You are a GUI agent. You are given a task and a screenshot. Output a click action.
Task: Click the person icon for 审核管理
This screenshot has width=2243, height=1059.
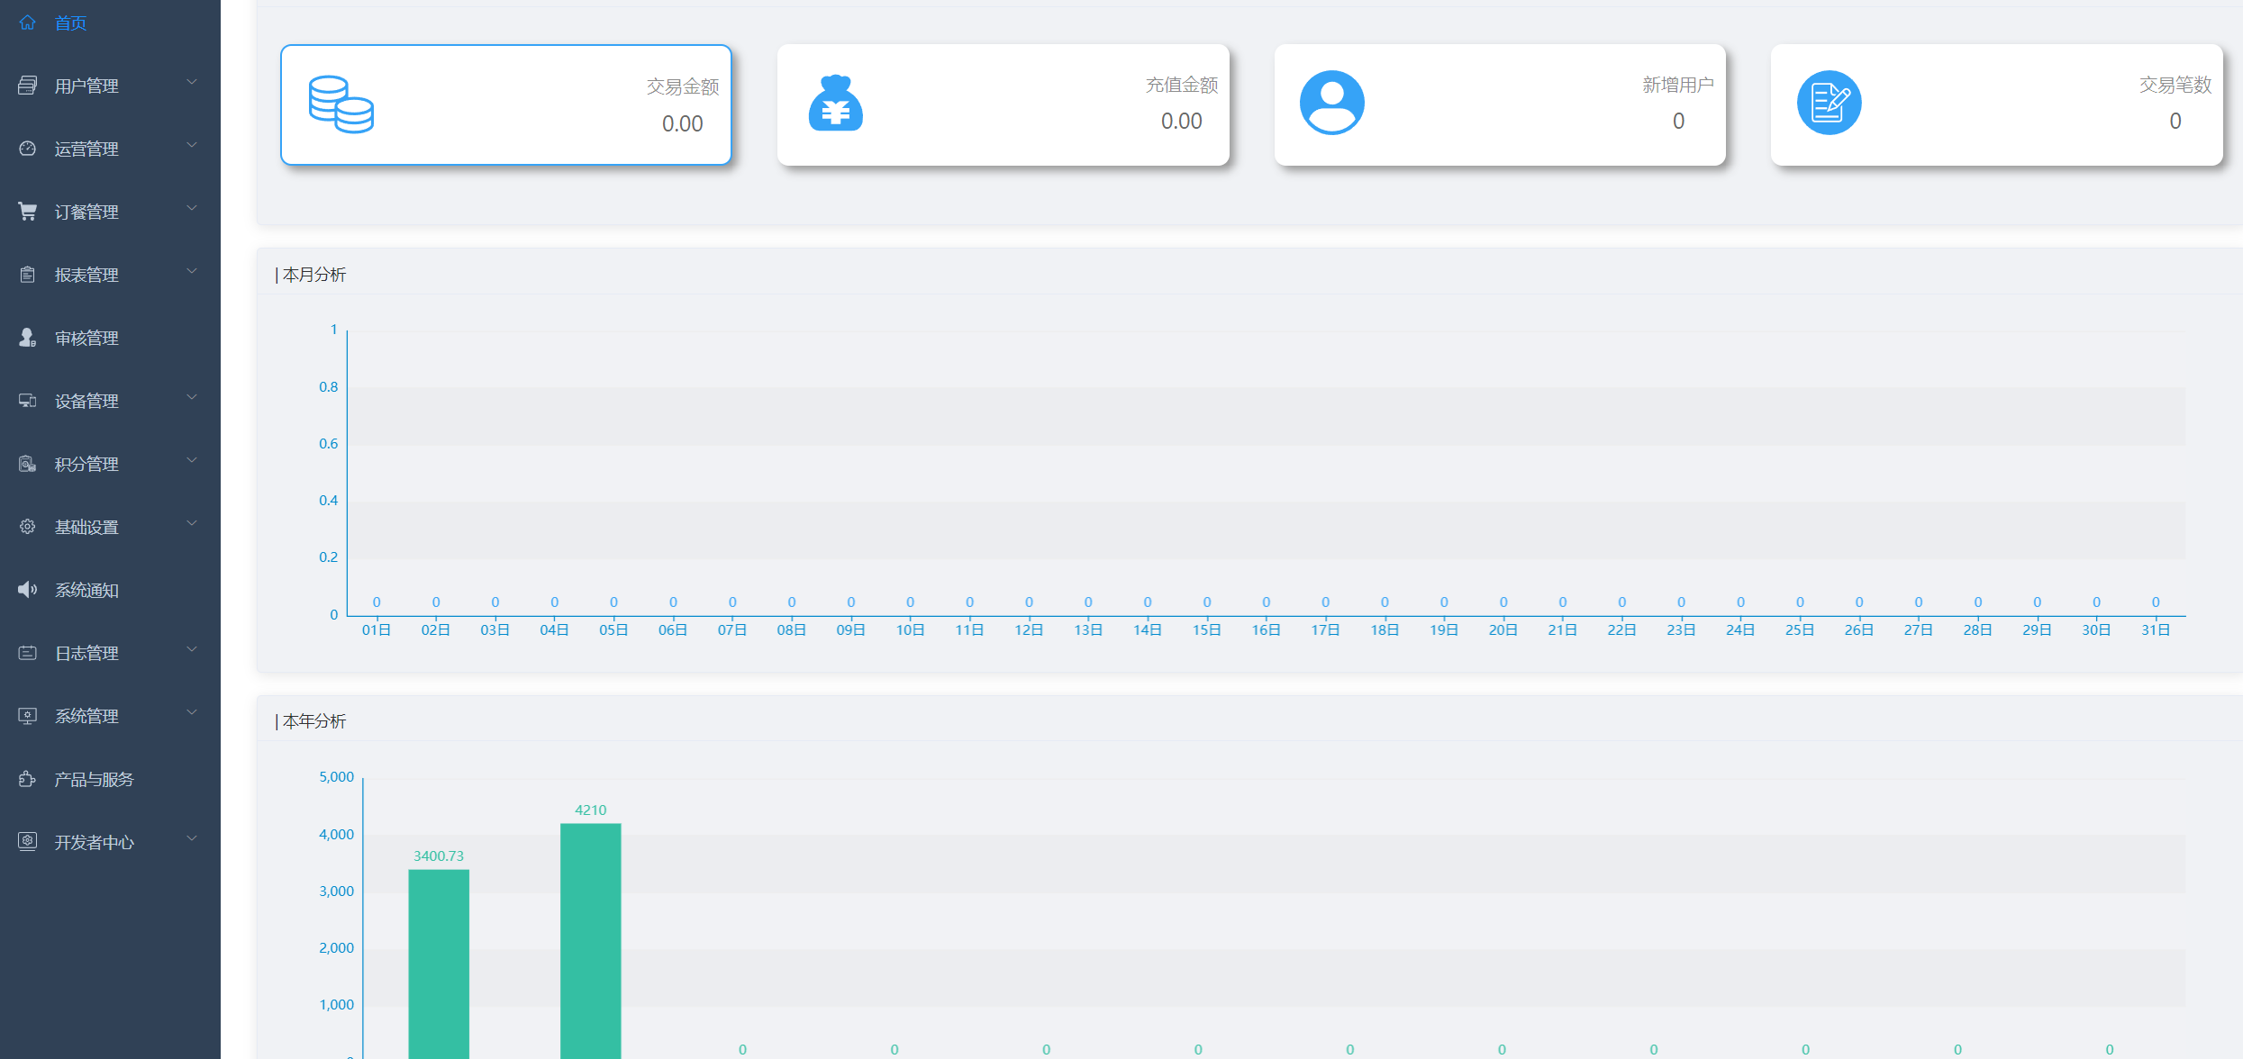27,338
